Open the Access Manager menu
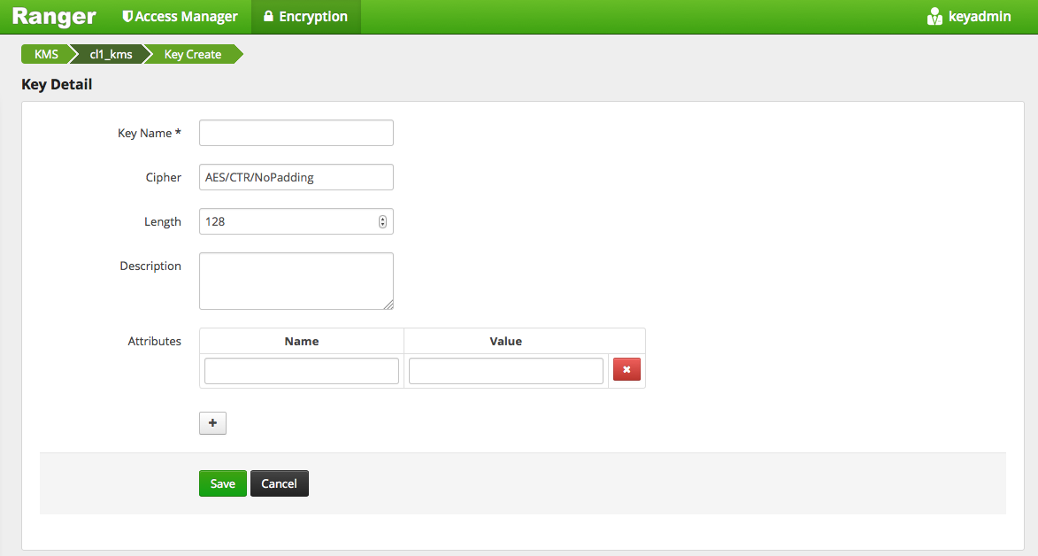The width and height of the screenshot is (1038, 556). [x=180, y=17]
